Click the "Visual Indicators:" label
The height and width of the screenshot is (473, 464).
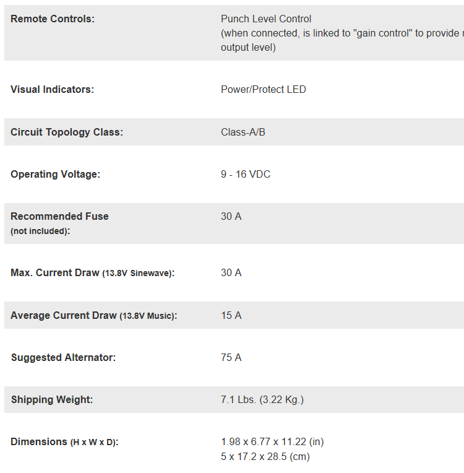tap(52, 90)
